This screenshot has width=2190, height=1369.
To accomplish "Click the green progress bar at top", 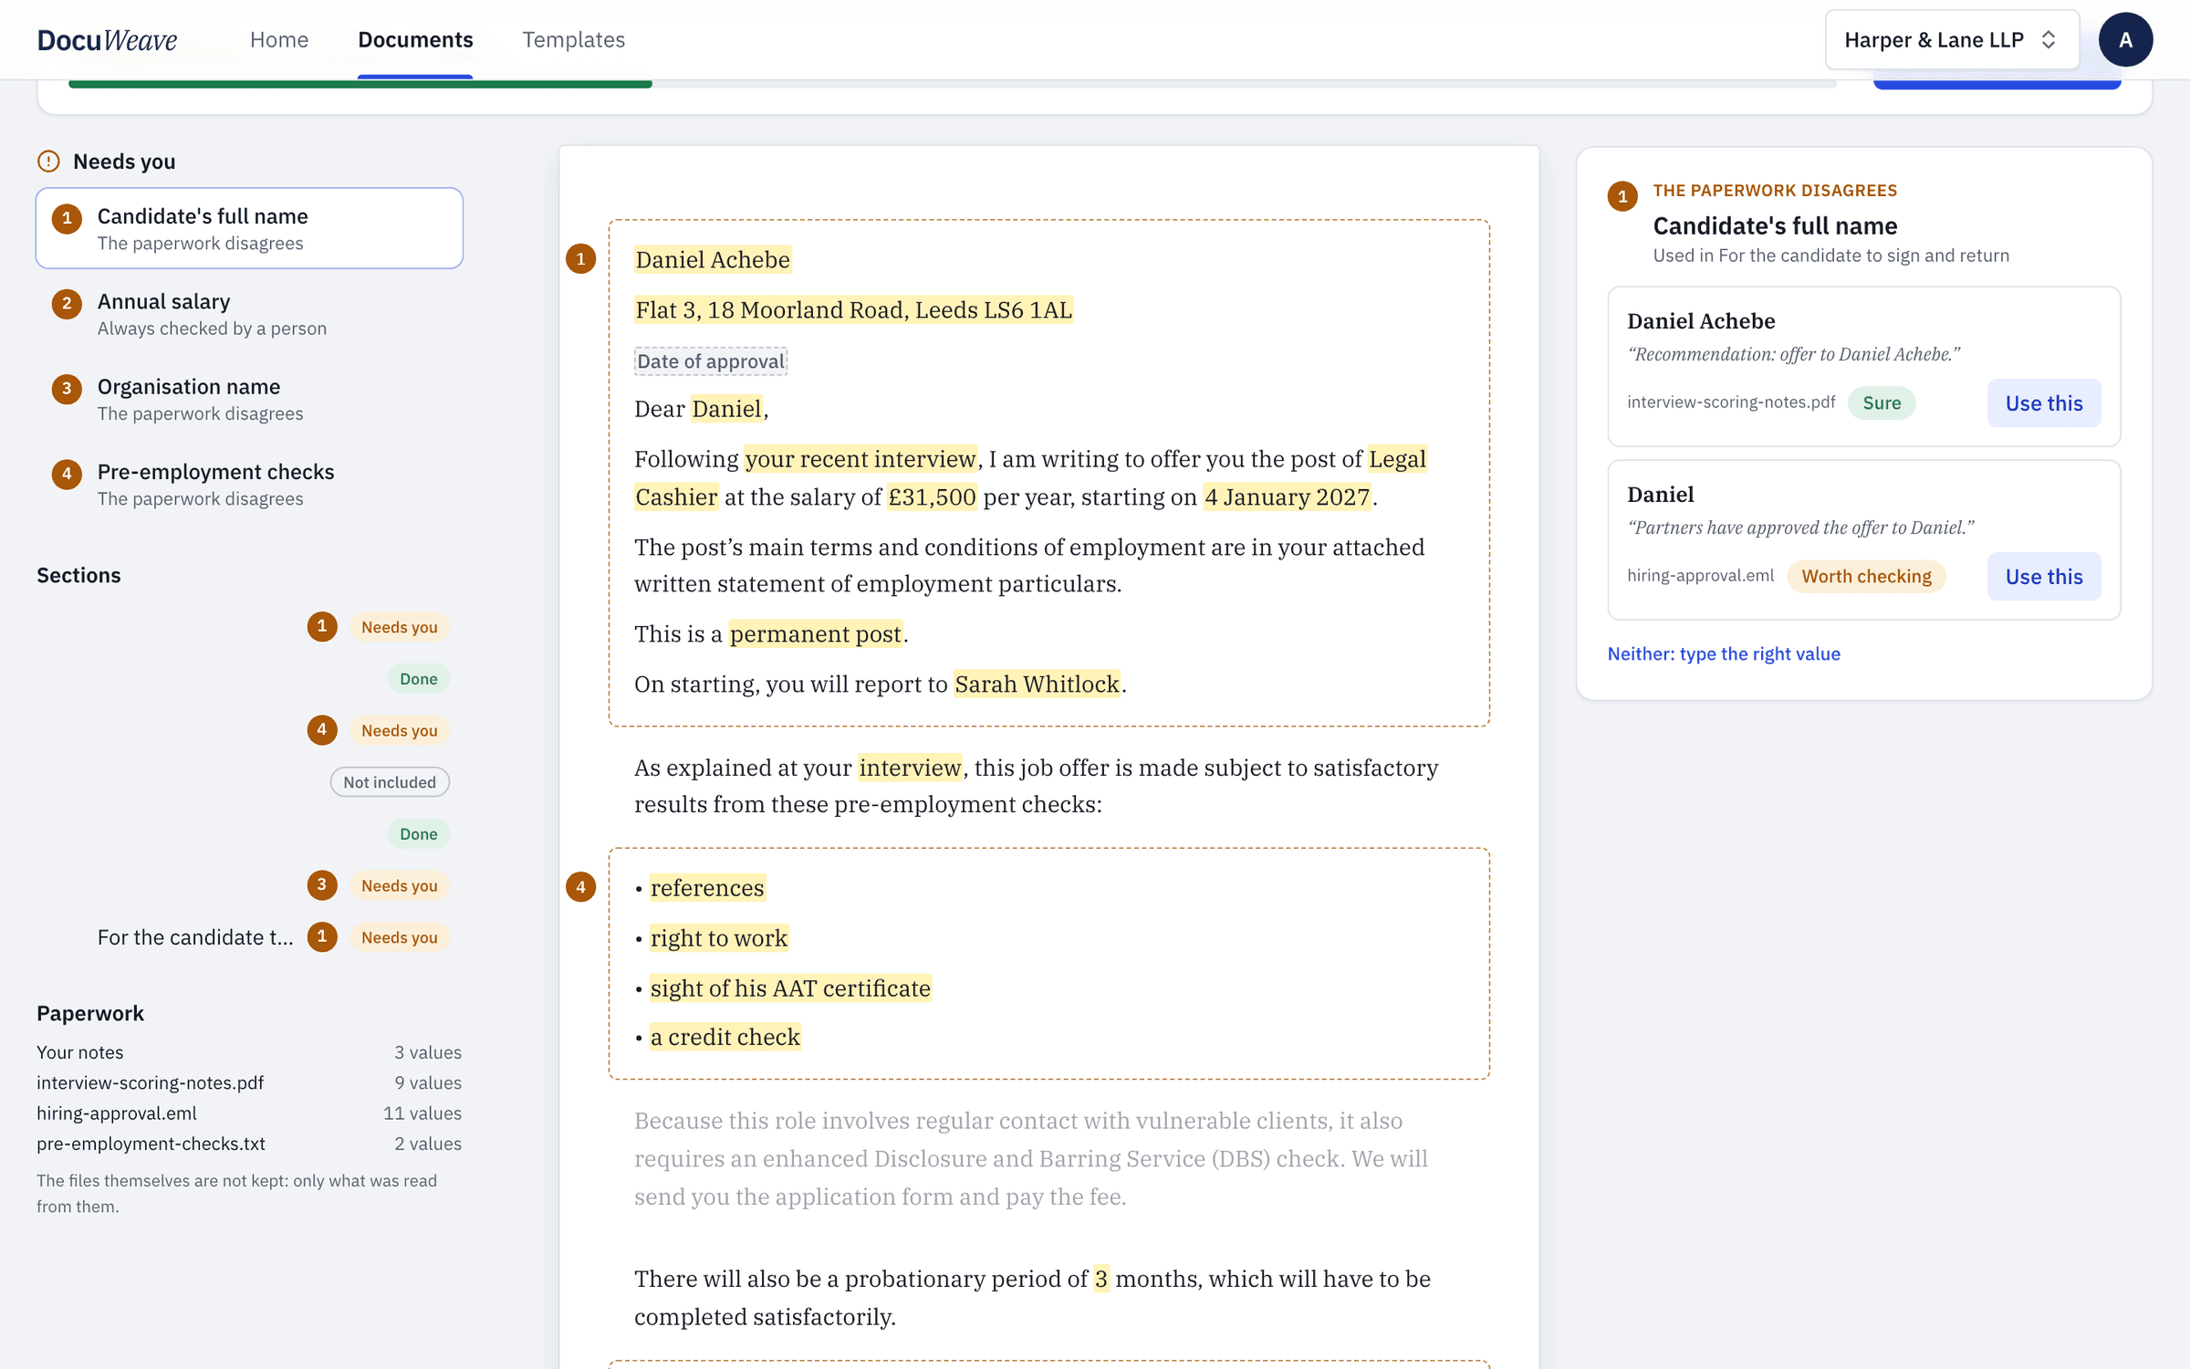I will (x=360, y=84).
